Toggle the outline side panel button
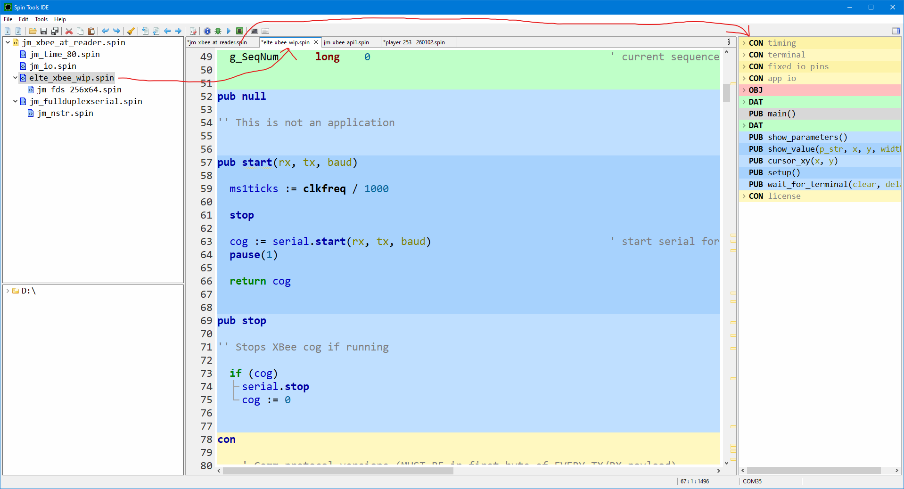 click(x=896, y=31)
